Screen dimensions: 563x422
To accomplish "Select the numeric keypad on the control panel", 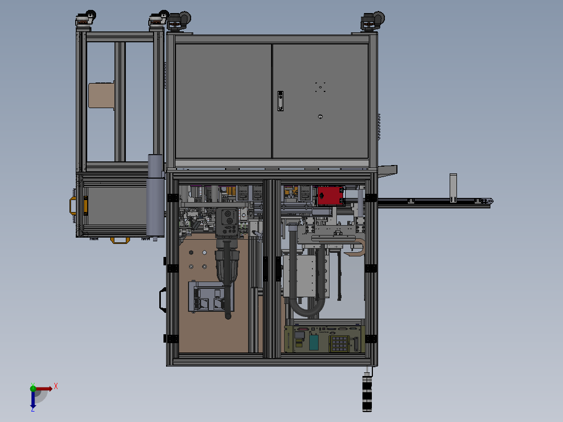I will [339, 344].
